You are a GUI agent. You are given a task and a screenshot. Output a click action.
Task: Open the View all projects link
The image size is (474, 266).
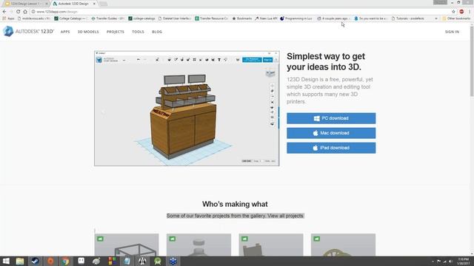tap(285, 216)
